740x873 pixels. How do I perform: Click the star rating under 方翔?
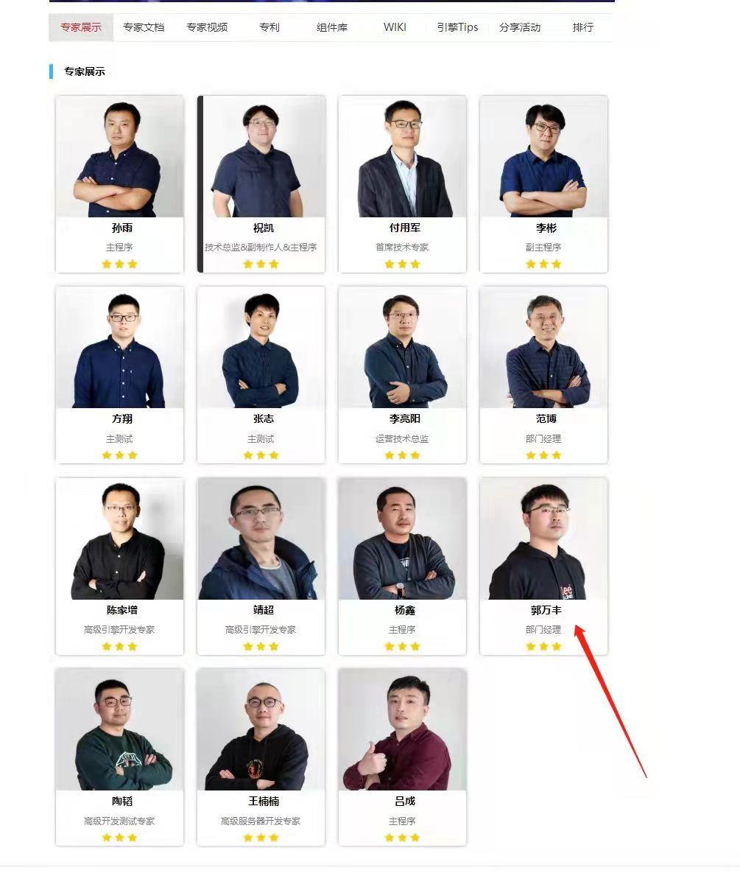(x=119, y=455)
